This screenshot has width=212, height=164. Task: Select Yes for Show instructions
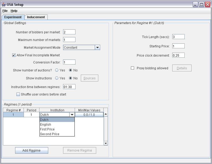57,78
